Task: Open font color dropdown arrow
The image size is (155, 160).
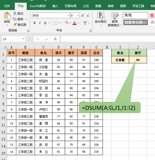Action: pyautogui.click(x=79, y=23)
